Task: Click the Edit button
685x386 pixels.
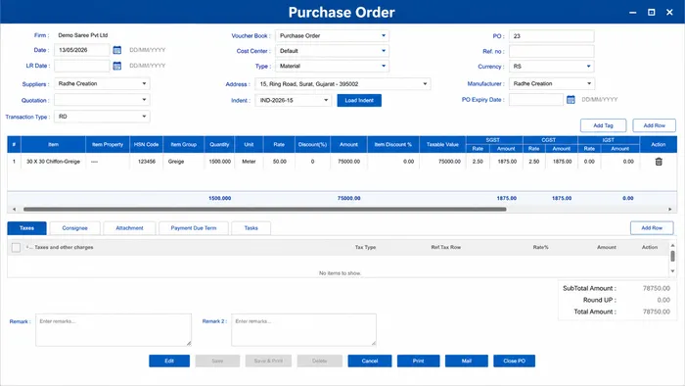Action: (169, 362)
